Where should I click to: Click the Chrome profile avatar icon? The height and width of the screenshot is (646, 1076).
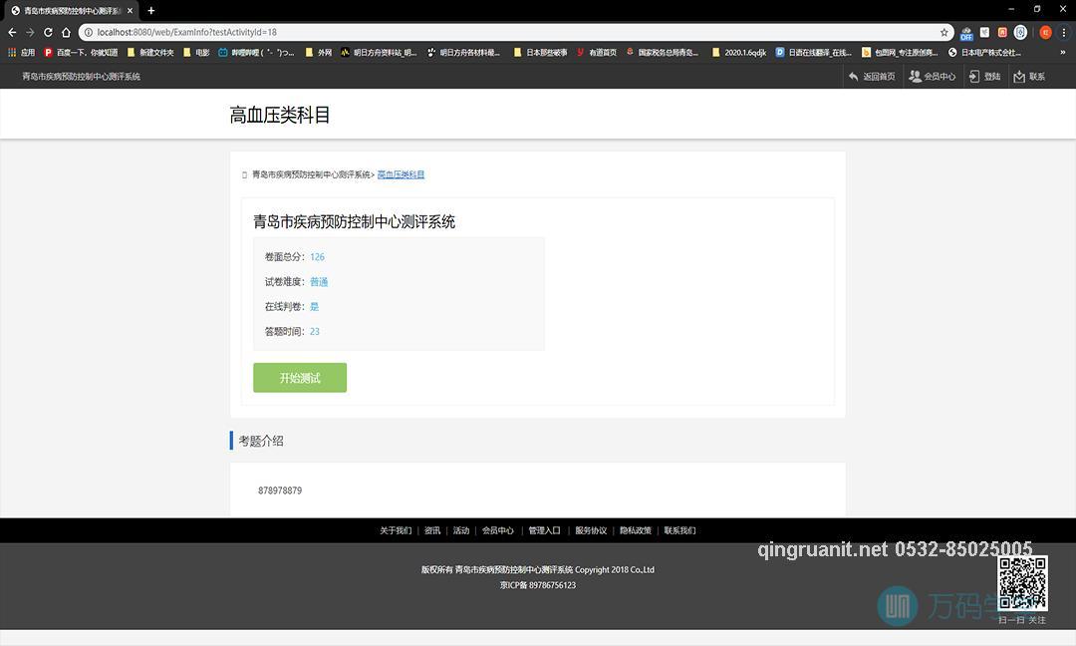1044,32
